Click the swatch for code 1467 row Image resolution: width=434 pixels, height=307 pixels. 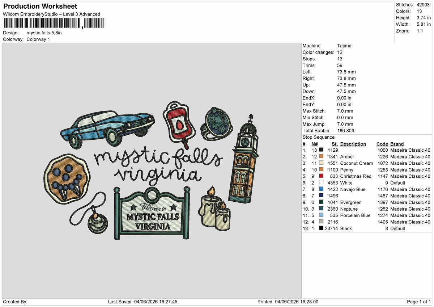coord(321,196)
